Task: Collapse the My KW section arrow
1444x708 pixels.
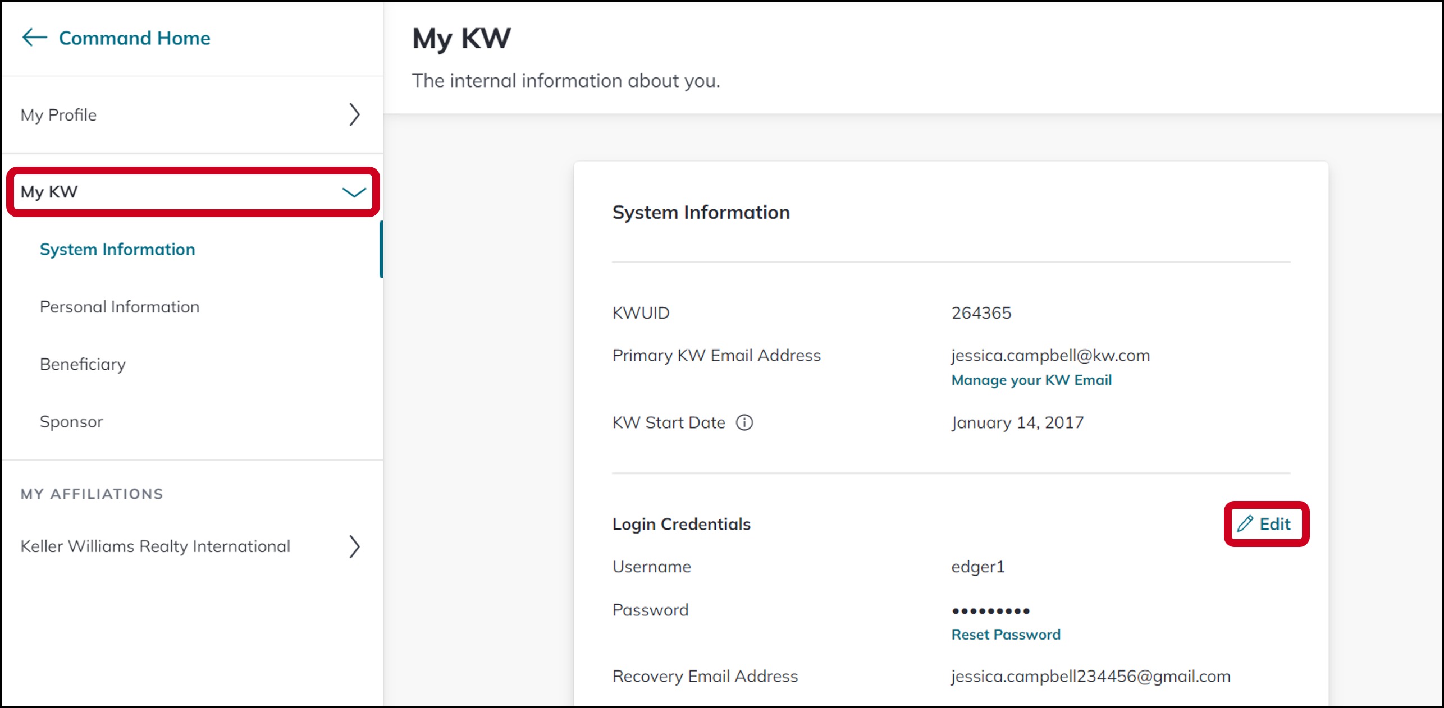Action: coord(354,192)
